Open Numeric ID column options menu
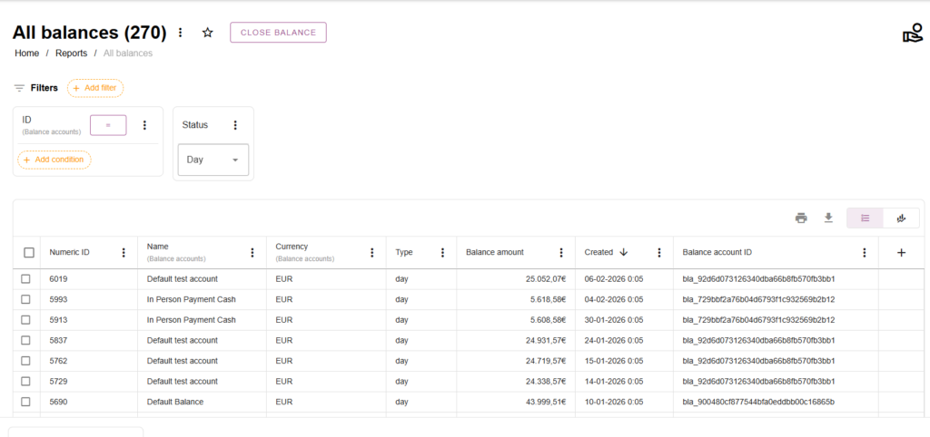 click(x=124, y=253)
